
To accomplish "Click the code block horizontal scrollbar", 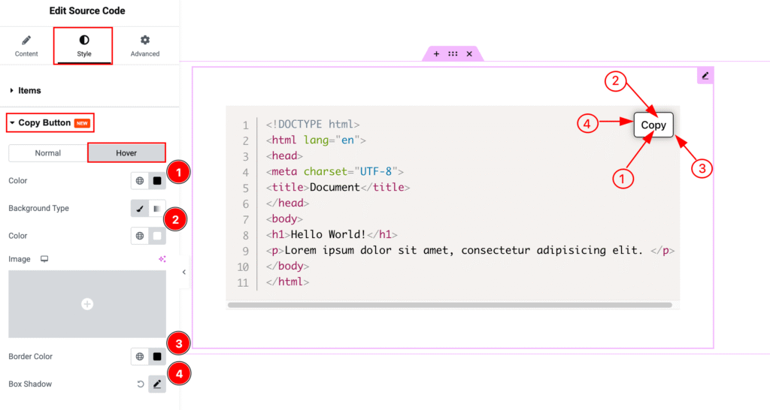I will tap(450, 305).
